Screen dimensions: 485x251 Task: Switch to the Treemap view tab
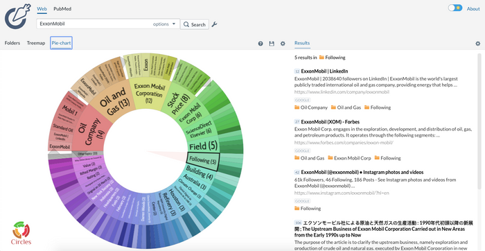click(x=36, y=43)
